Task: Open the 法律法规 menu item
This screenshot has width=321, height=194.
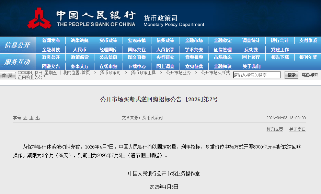Action: pyautogui.click(x=80, y=41)
